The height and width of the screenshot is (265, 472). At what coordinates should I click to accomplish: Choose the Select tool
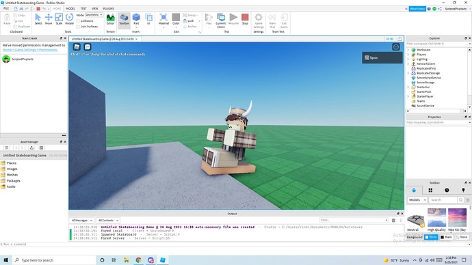pyautogui.click(x=38, y=19)
